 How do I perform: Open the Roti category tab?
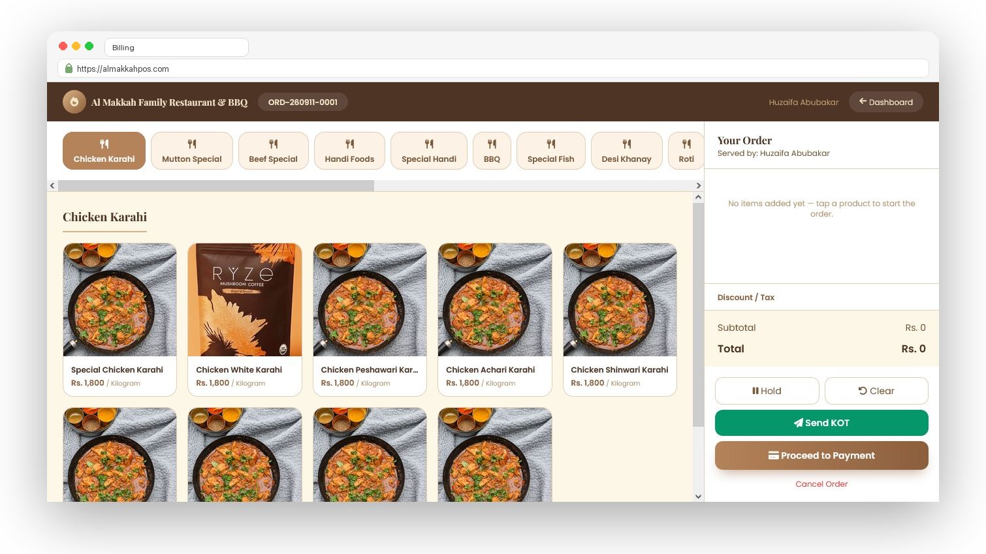[686, 151]
